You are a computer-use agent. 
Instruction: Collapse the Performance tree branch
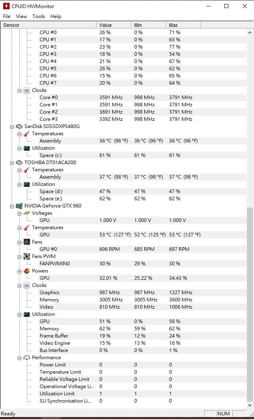click(20, 358)
